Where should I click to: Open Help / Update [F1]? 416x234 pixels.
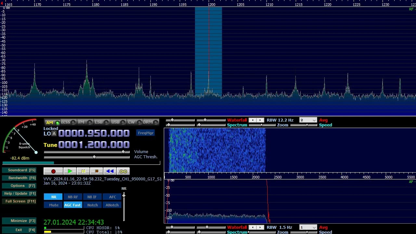(x=19, y=193)
